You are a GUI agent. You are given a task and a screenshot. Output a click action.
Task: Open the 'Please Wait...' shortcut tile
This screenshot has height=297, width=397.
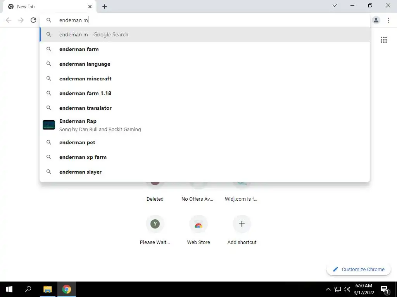155,229
